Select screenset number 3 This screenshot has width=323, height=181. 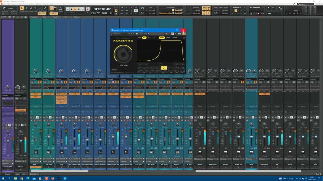point(239,11)
